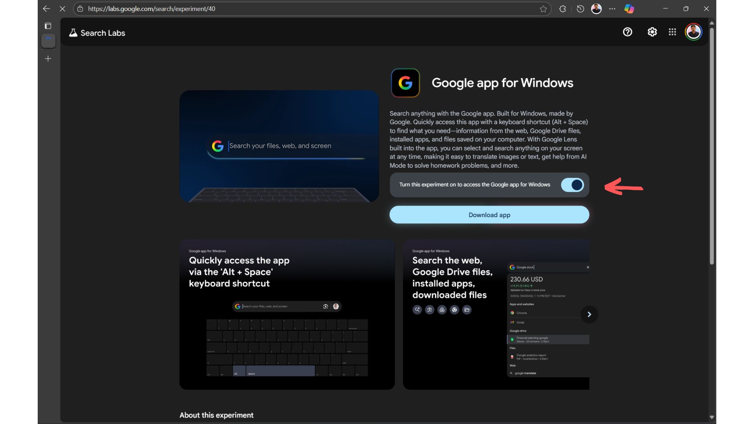Click the Search Labs flask logo
Image resolution: width=754 pixels, height=424 pixels.
(x=73, y=33)
